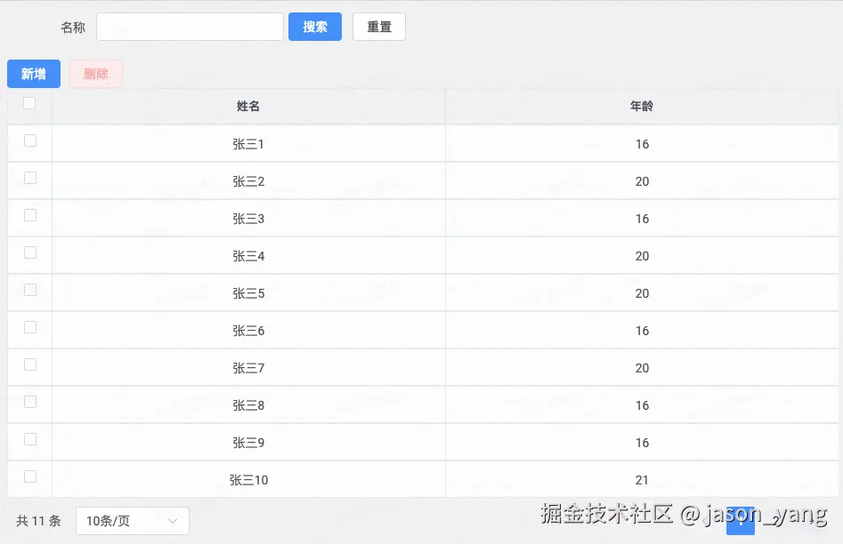Click the name cell 张三1

pos(248,144)
